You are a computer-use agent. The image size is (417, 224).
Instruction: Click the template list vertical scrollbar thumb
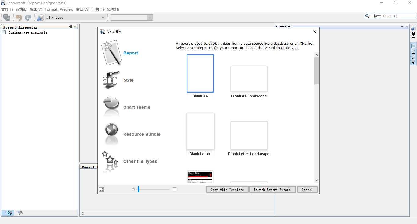pyautogui.click(x=317, y=71)
